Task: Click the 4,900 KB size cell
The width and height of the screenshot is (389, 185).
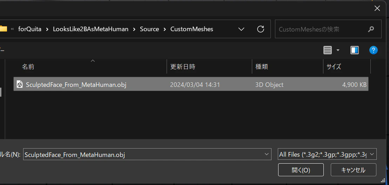Action: click(354, 85)
